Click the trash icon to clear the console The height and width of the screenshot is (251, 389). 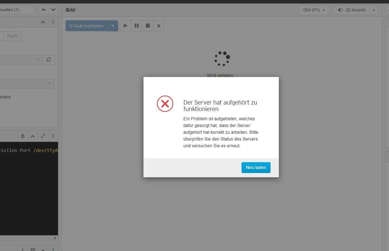(x=23, y=136)
